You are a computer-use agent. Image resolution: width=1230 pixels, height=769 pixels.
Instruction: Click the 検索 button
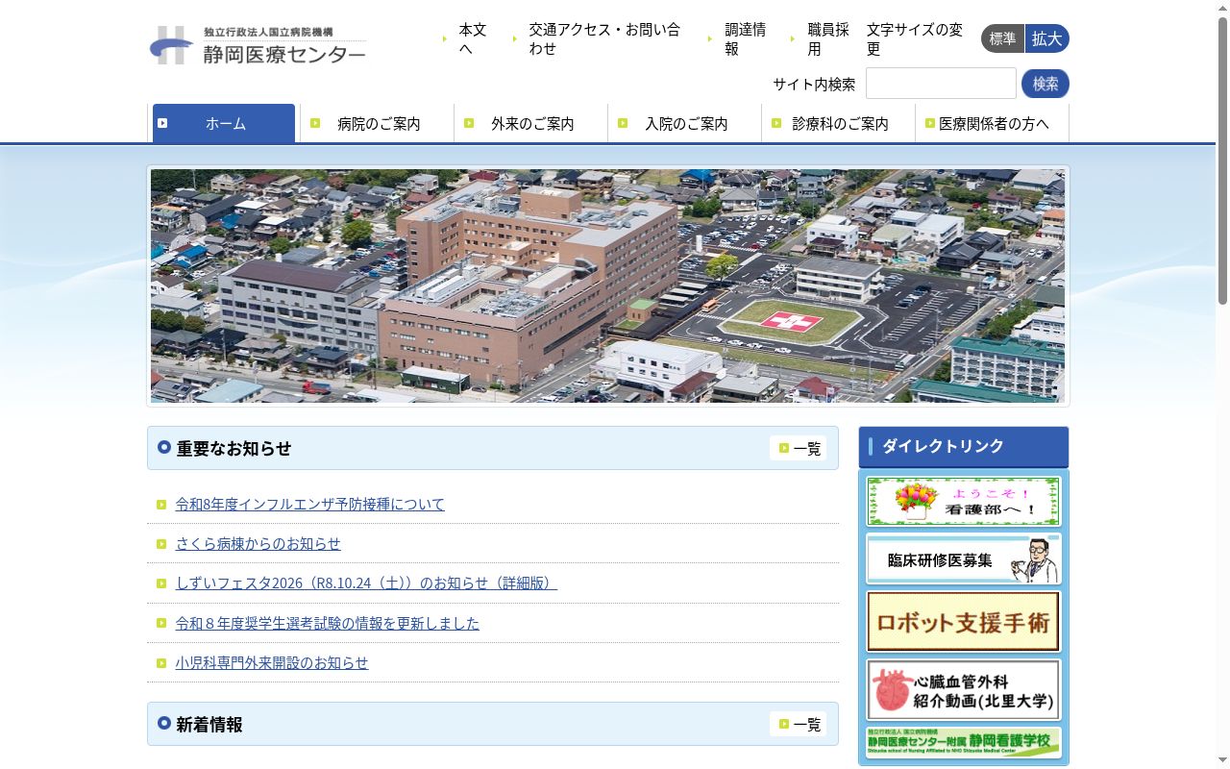(1045, 84)
